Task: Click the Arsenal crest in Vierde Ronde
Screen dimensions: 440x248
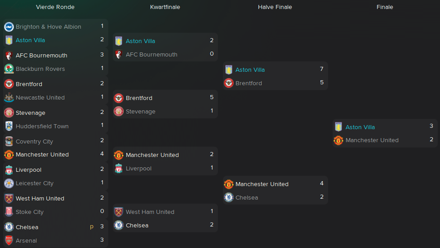Action: (9, 240)
